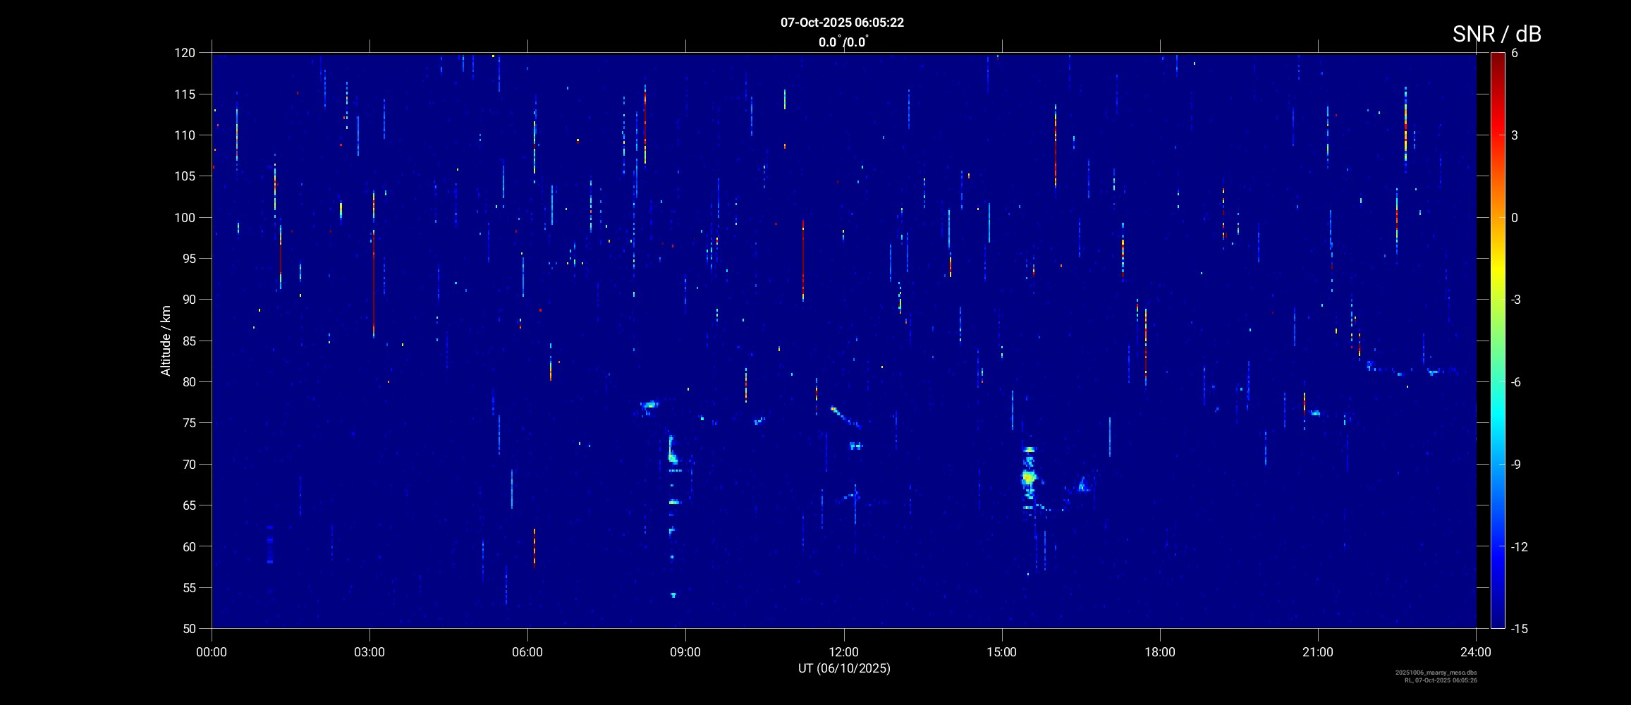Click the 20251006_maarsy_meso.dbs file name footer
The height and width of the screenshot is (705, 1631).
[1436, 673]
